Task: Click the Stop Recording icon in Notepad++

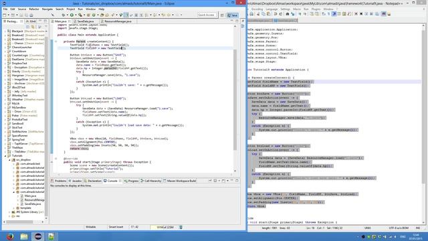Action: [361, 14]
